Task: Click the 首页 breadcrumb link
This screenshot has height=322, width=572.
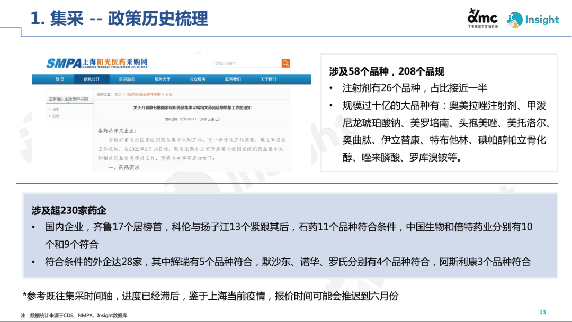Action: (x=118, y=94)
